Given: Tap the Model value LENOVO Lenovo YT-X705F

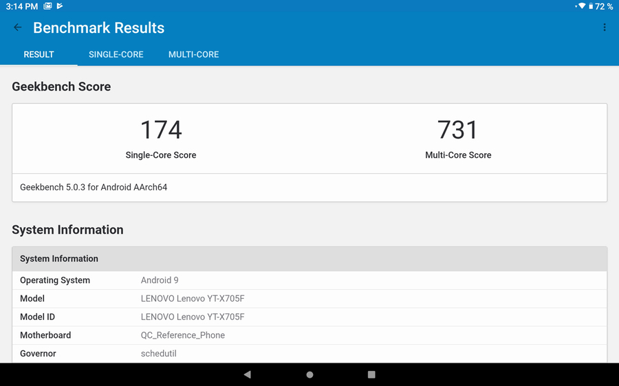Looking at the screenshot, I should click(193, 299).
